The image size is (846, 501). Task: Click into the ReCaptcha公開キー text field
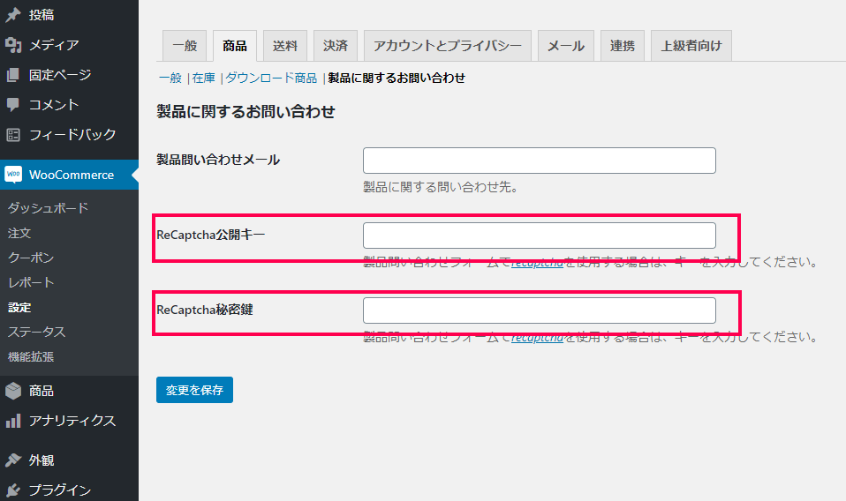pos(539,236)
